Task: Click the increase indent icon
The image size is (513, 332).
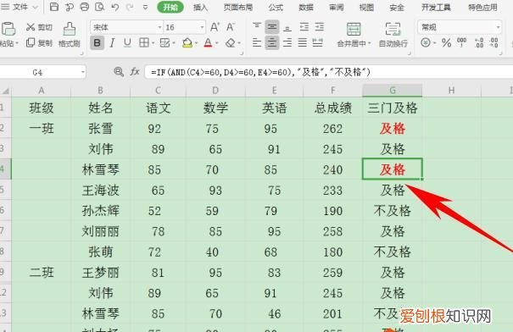Action: point(320,27)
